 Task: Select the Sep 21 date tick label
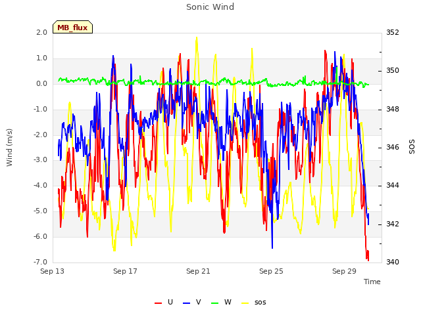pyautogui.click(x=198, y=271)
